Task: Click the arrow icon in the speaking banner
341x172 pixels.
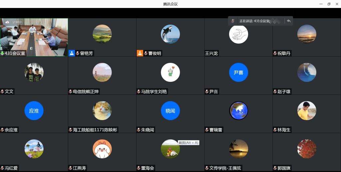Action: [289, 21]
